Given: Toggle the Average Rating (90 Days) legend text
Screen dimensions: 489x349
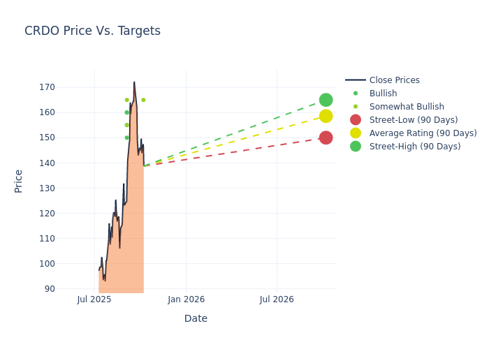Looking at the screenshot, I should [x=423, y=133].
